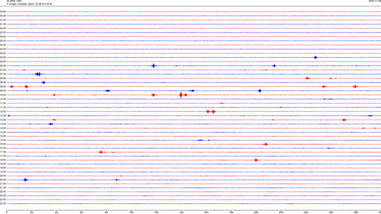This screenshot has width=381, height=214.
Task: Click the small 20:30 trace event near 9m
Action: click(x=117, y=180)
